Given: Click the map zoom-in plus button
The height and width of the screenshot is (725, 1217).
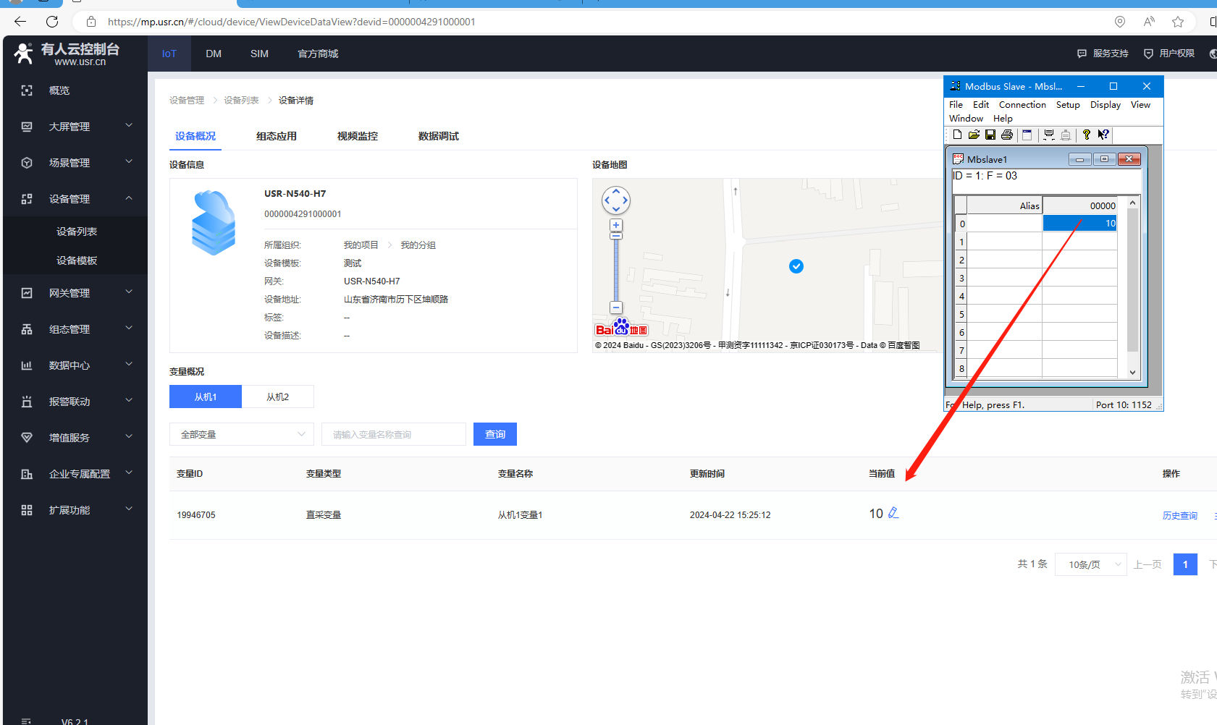Looking at the screenshot, I should (616, 225).
